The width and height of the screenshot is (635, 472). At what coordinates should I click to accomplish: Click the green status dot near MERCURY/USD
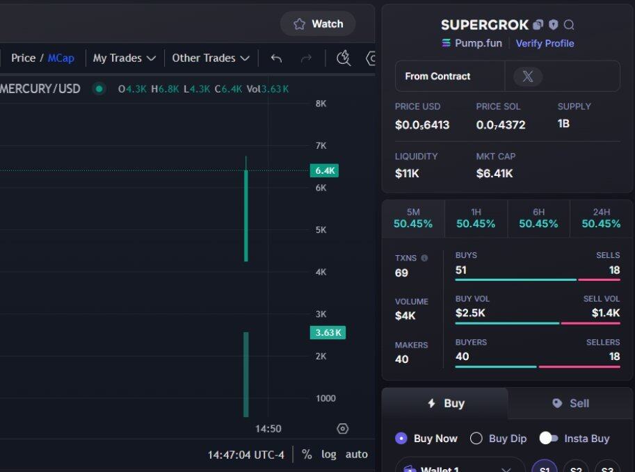tap(99, 89)
